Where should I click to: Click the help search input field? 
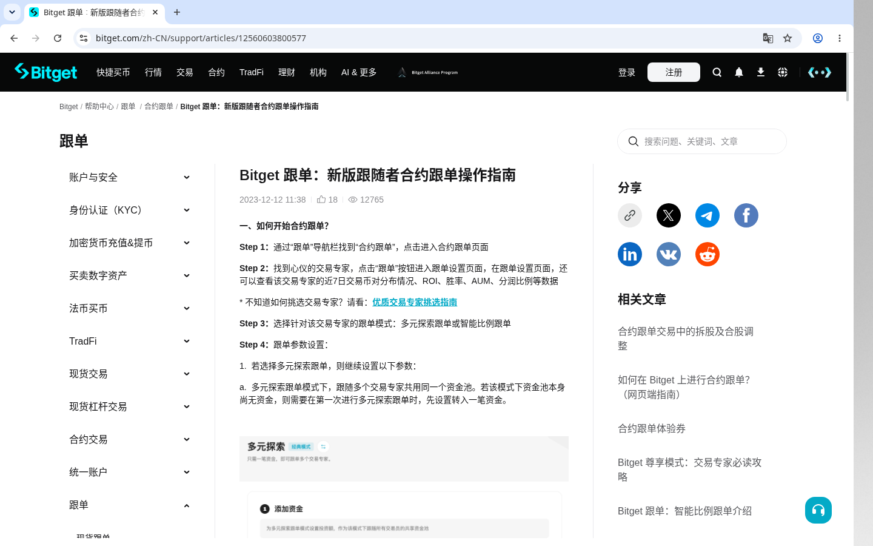[702, 141]
